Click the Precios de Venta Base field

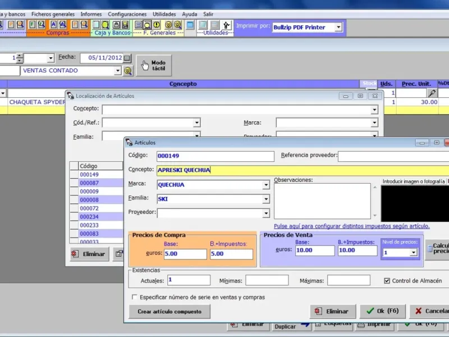point(315,251)
